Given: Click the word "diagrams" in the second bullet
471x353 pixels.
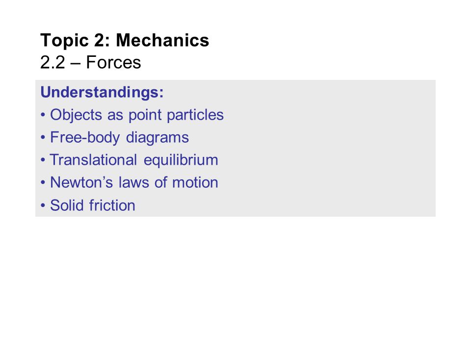Looking at the screenshot, I should [157, 138].
